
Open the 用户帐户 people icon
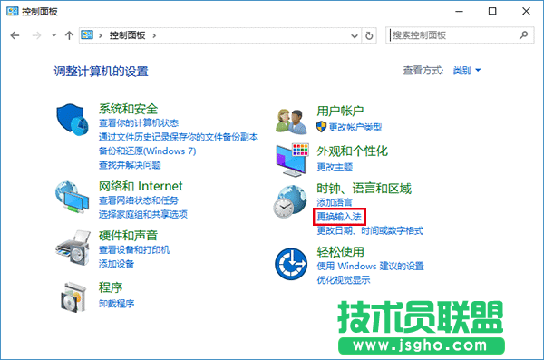pos(291,121)
